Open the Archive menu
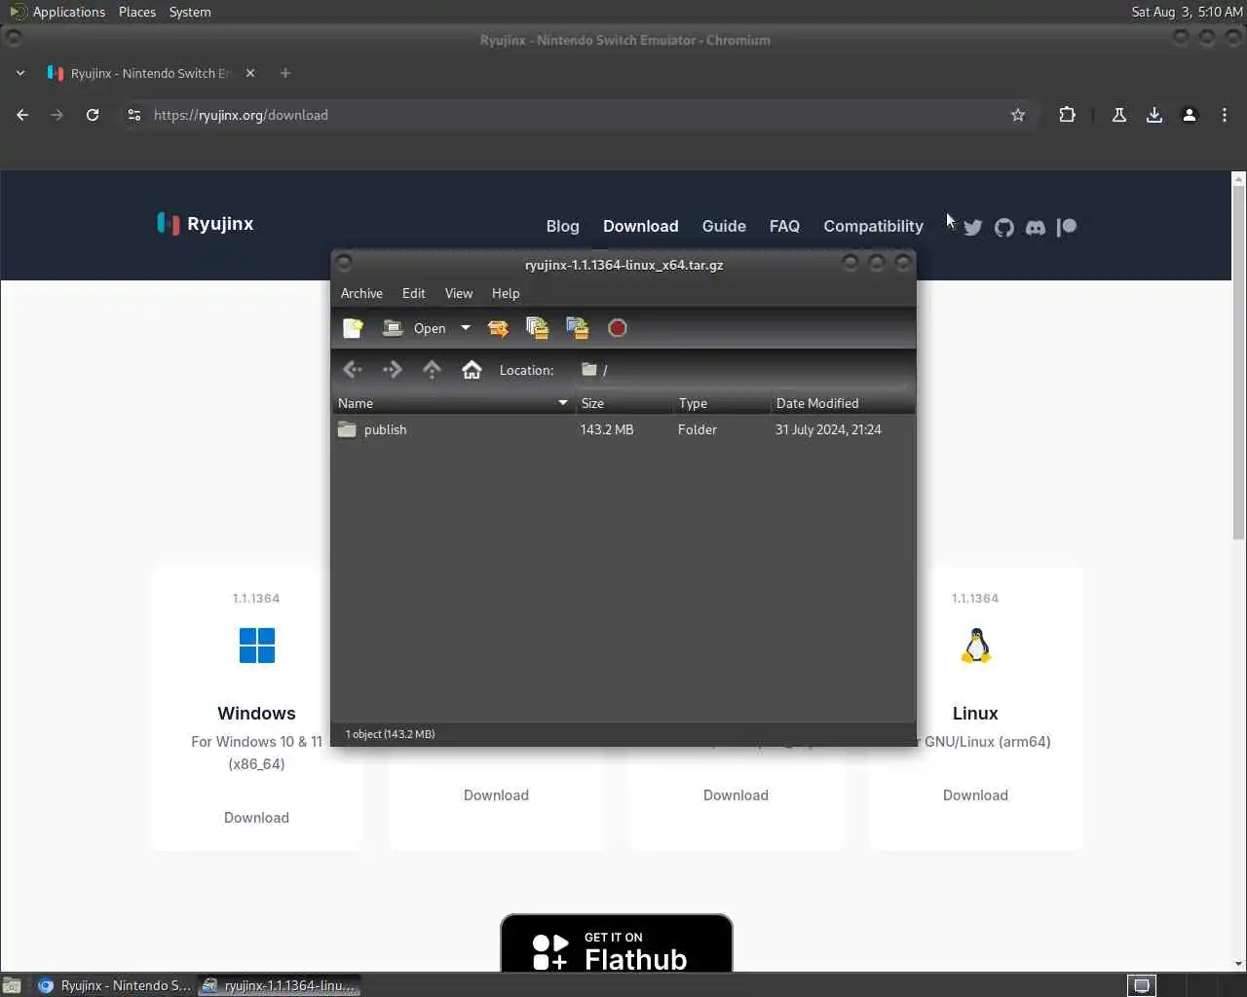This screenshot has width=1247, height=997. point(361,293)
